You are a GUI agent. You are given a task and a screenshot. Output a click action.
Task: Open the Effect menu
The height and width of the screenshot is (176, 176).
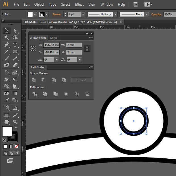coord(79,5)
